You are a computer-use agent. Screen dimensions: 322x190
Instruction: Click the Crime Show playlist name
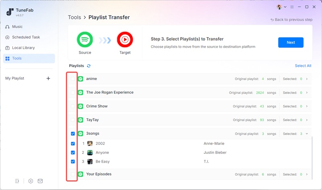pos(97,106)
